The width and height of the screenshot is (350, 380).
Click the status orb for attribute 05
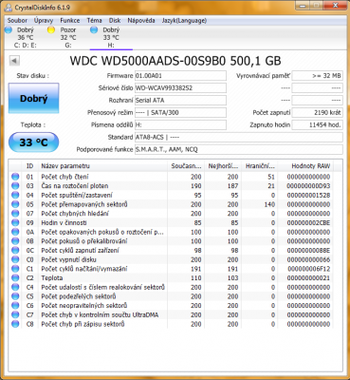[x=15, y=204]
